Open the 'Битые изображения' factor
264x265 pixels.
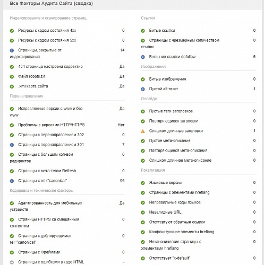click(167, 79)
